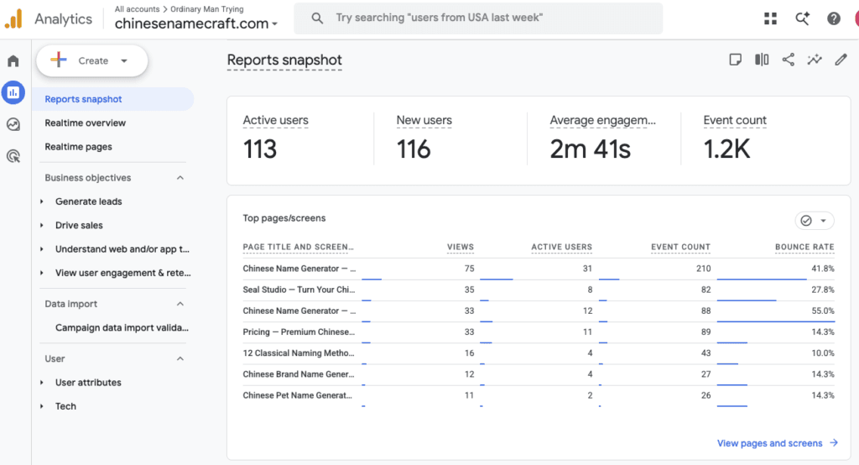Click Pricing — Premium Chinese... row

539,332
